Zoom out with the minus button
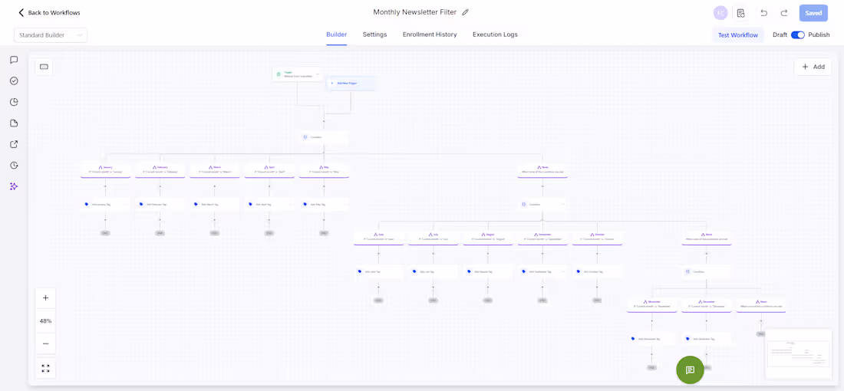The height and width of the screenshot is (391, 844). pos(46,343)
